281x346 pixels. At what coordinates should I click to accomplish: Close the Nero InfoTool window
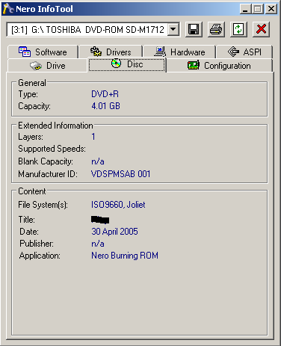(271, 9)
